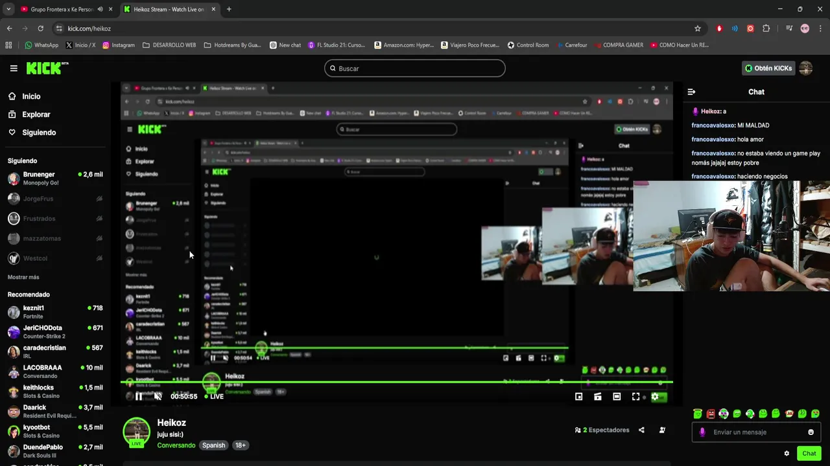830x466 pixels.
Task: Open LACOBRAAA recommended channel
Action: coord(55,372)
